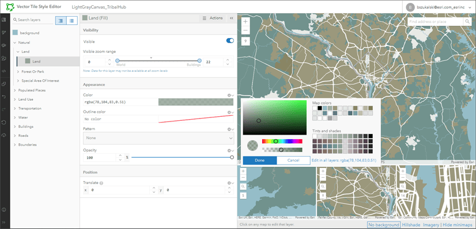Open the Translate property gear options
The height and width of the screenshot is (229, 476).
(231, 183)
